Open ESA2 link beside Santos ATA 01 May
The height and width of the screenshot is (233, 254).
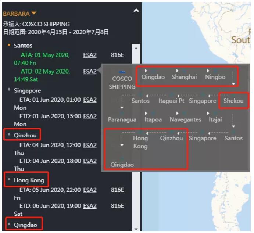point(90,55)
